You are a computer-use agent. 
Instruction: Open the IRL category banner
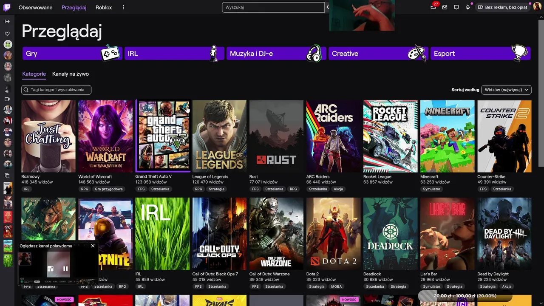174,54
